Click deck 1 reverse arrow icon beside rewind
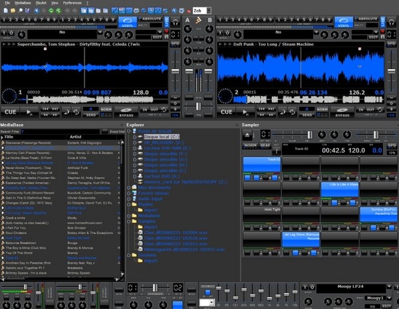399x309 pixels. 66,112
